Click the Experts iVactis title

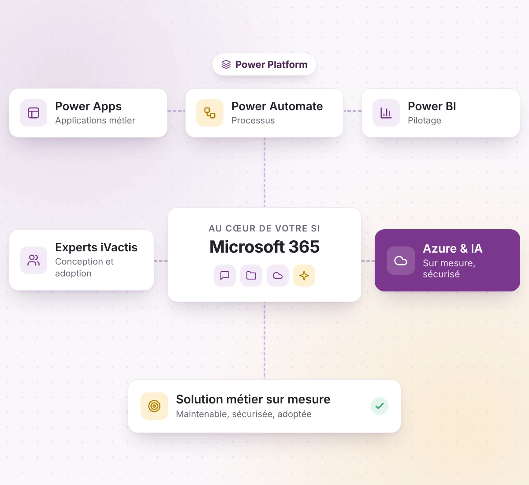click(96, 247)
